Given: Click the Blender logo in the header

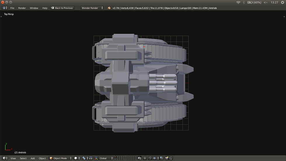Looking at the screenshot, I should 109,8.
